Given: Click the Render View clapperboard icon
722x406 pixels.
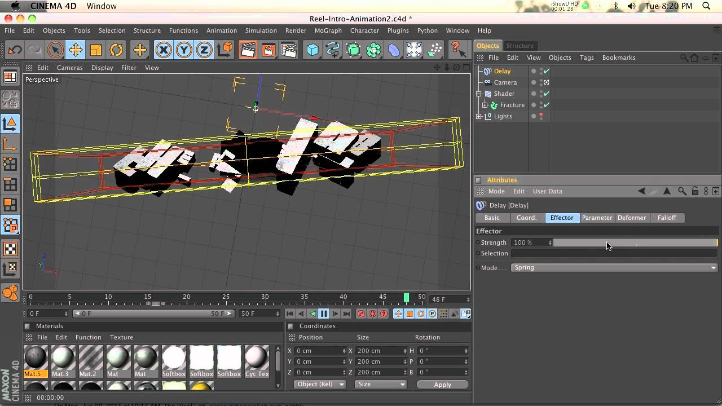Looking at the screenshot, I should tap(247, 50).
